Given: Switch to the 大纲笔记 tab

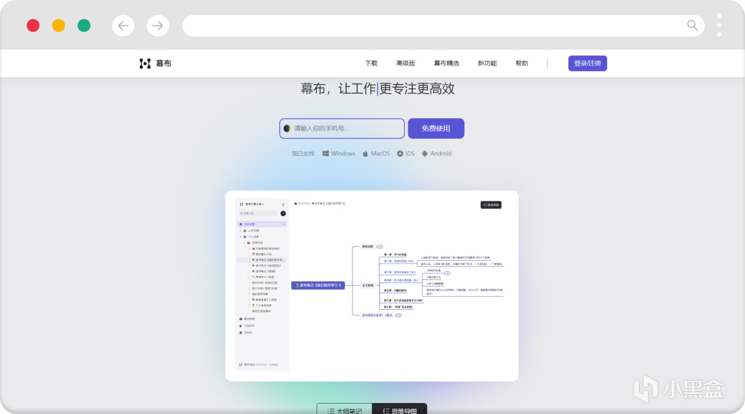Looking at the screenshot, I should coord(344,410).
